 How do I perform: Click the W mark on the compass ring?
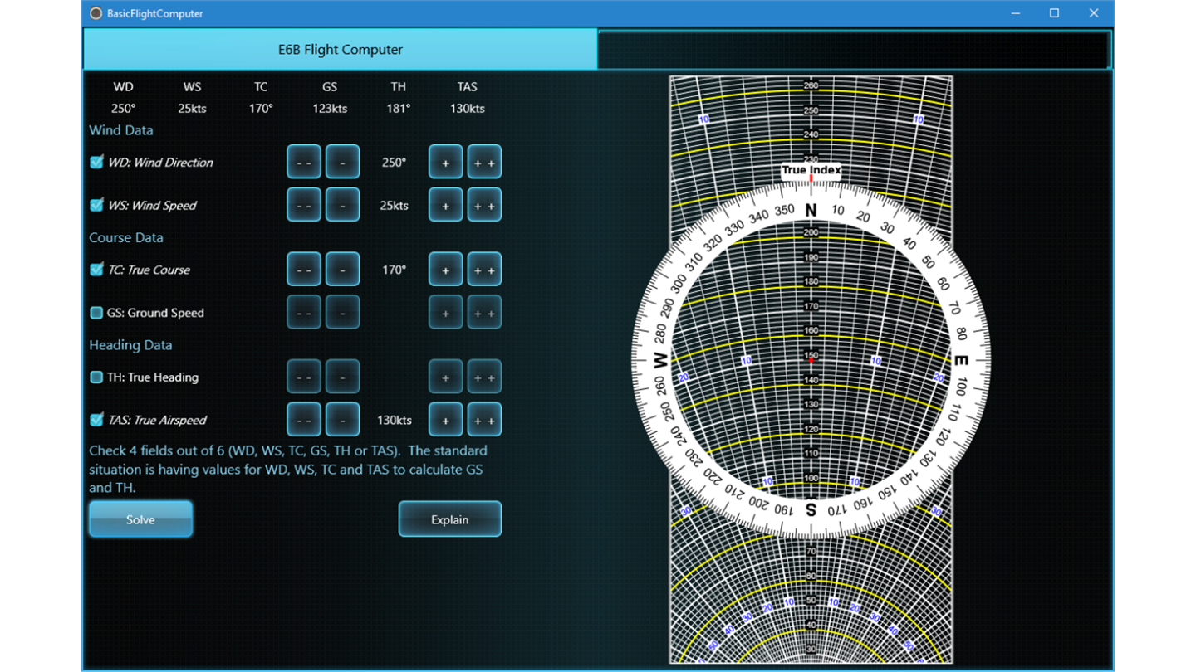point(662,361)
